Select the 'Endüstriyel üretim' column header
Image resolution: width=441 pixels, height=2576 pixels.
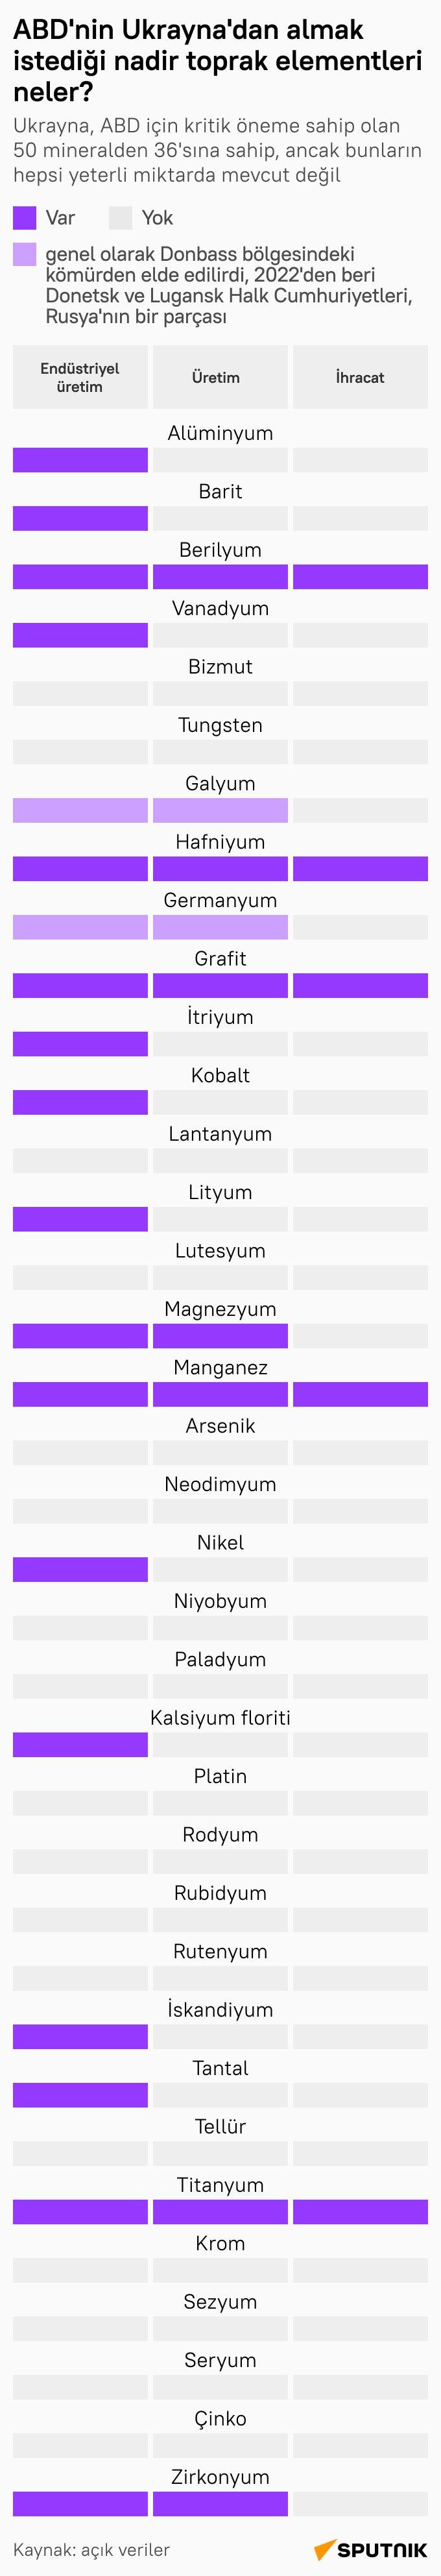click(80, 377)
